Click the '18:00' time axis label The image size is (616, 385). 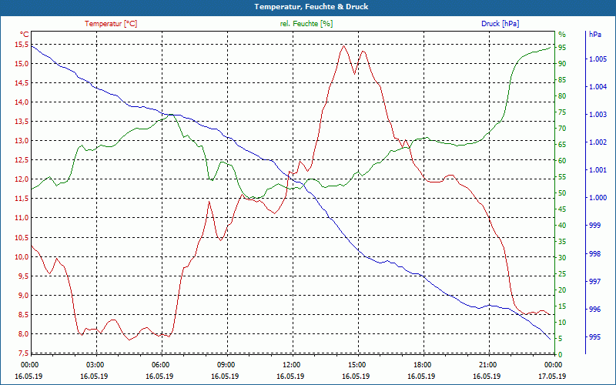[422, 364]
